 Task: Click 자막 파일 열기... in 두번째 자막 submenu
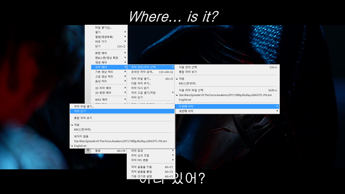(x=122, y=106)
